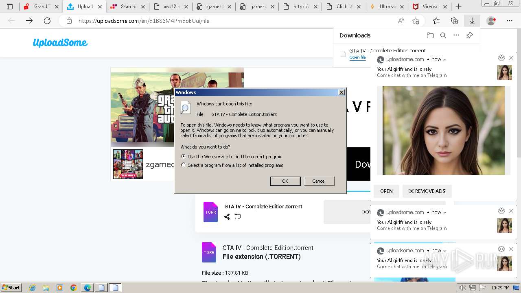Click the site lock icon in address bar
The image size is (521, 293).
click(69, 21)
